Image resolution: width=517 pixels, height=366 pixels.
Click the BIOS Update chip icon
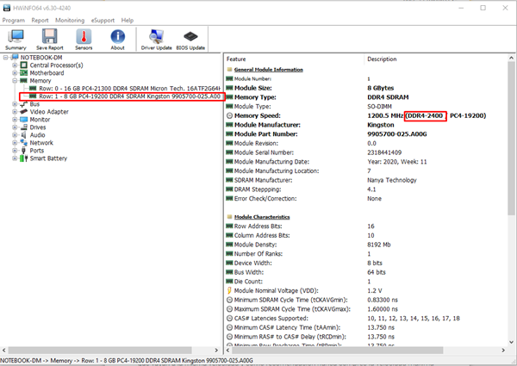[190, 39]
